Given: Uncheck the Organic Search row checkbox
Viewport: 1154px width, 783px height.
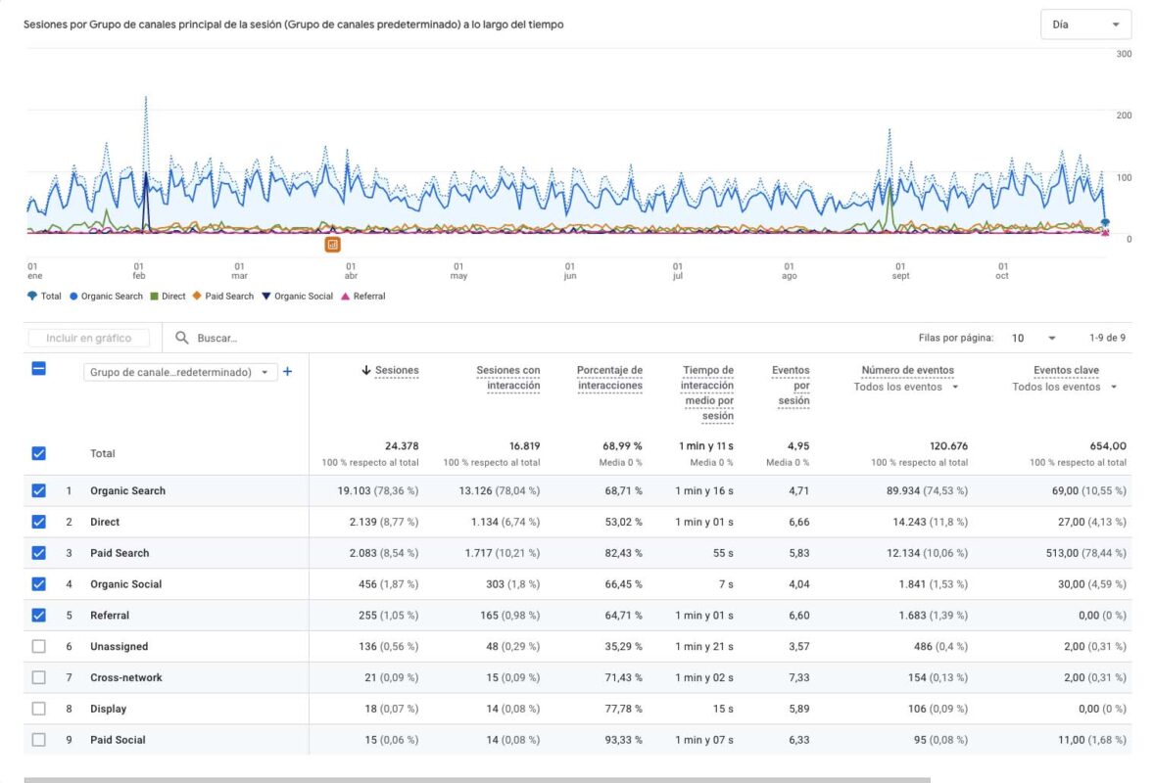Looking at the screenshot, I should 38,490.
